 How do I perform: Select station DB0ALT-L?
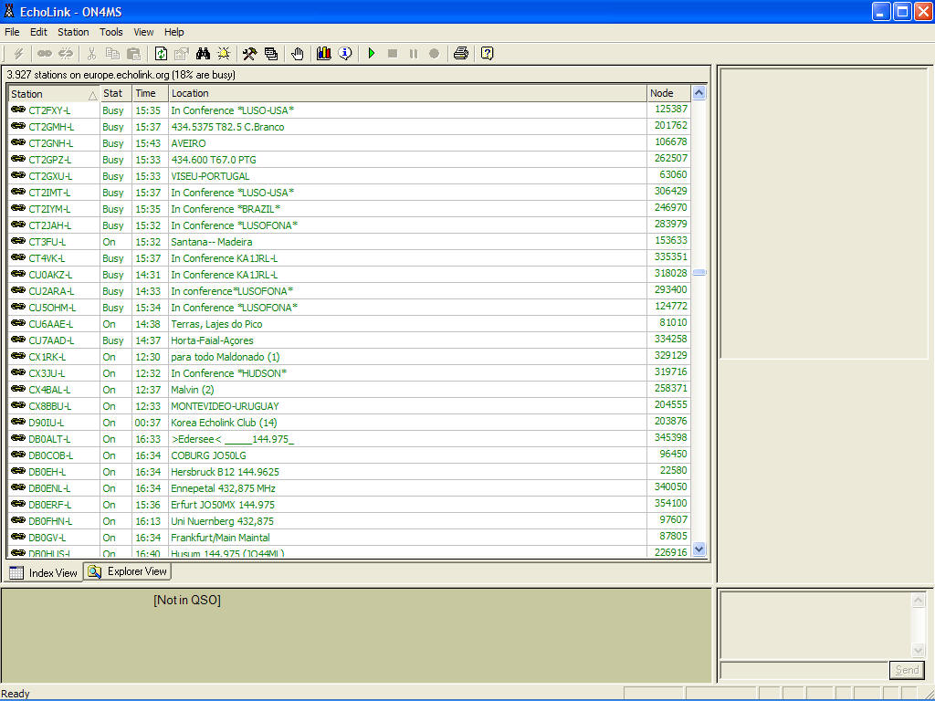tap(49, 439)
